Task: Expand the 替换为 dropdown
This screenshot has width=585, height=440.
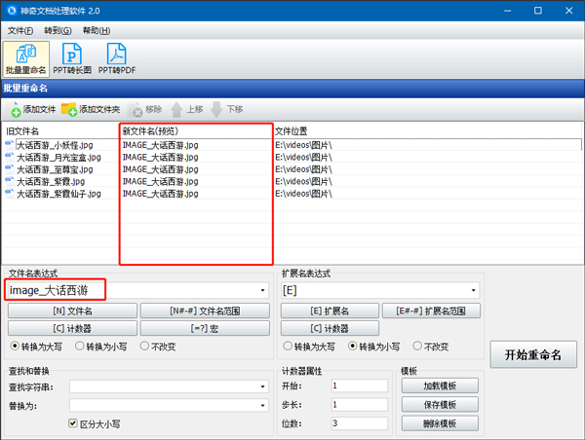Action: click(x=262, y=405)
